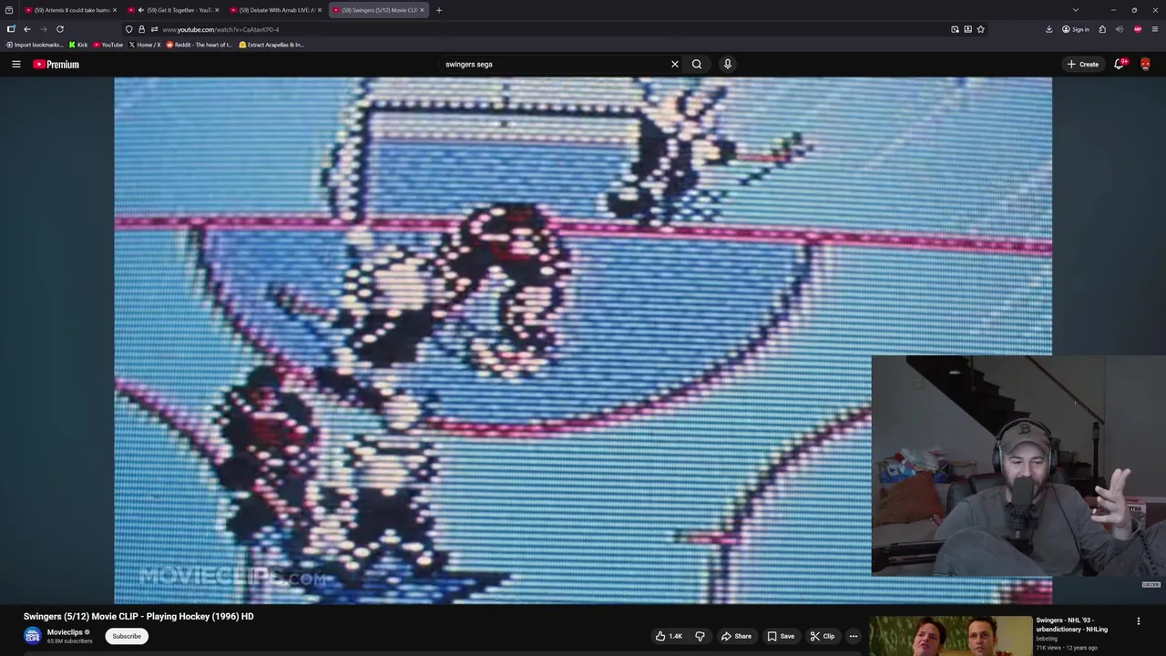The height and width of the screenshot is (656, 1166).
Task: View site security padlock information
Action: (x=141, y=29)
